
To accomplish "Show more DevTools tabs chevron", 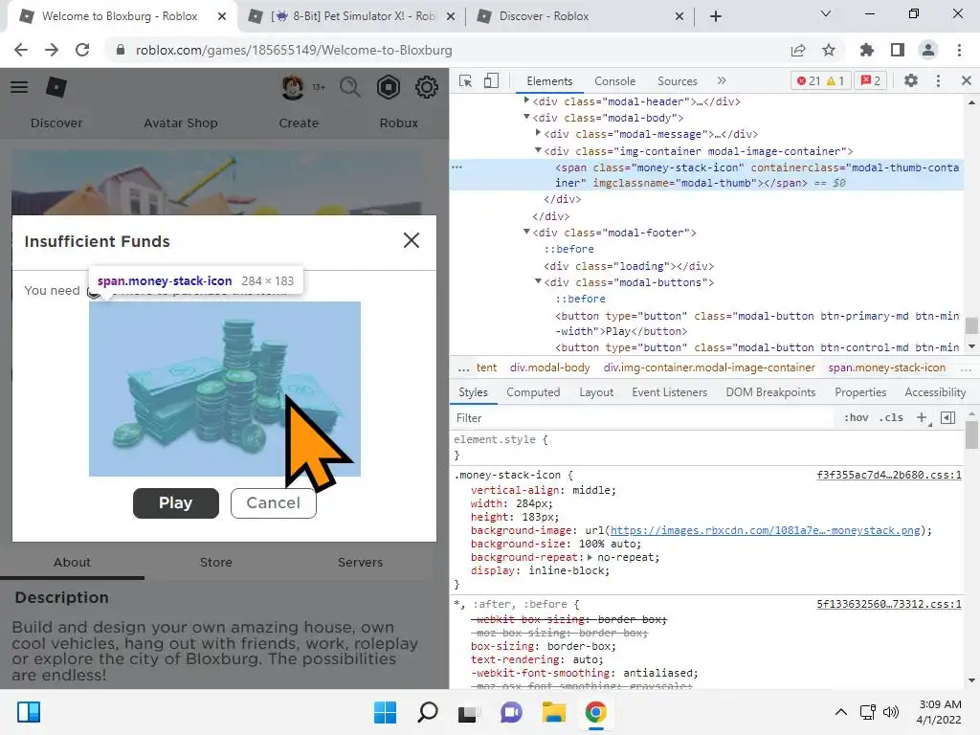I will pos(722,80).
